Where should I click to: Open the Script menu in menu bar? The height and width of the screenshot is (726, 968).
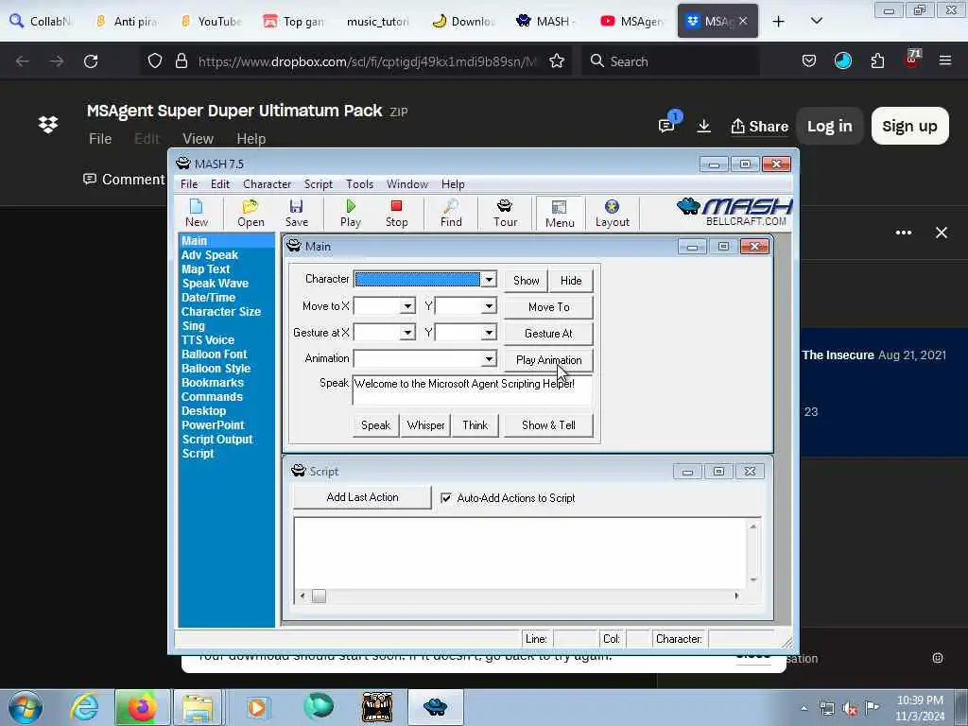point(318,184)
